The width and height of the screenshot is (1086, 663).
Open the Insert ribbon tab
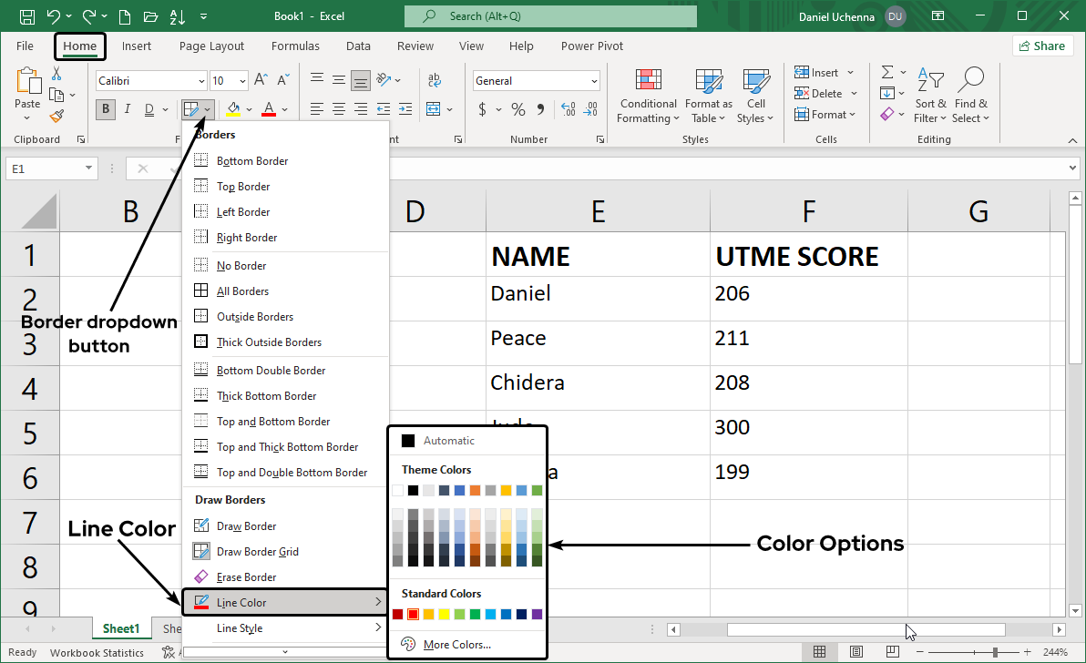click(x=137, y=46)
